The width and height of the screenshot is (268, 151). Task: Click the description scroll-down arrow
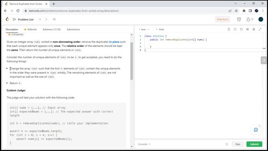point(131,146)
